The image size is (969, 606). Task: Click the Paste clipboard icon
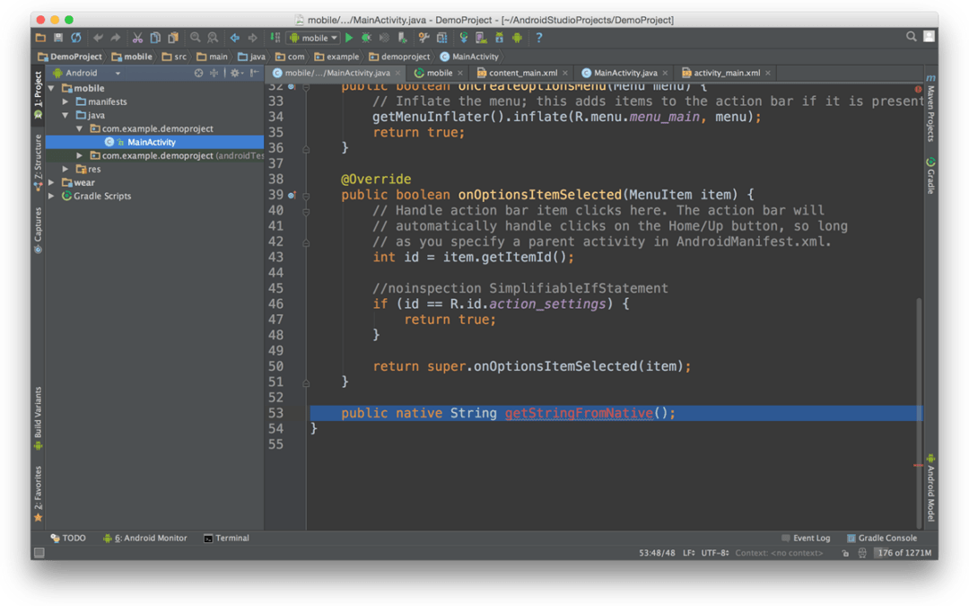coord(174,38)
